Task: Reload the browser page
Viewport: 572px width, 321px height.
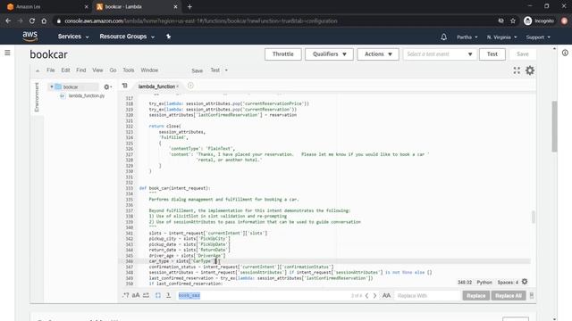Action: pos(32,21)
